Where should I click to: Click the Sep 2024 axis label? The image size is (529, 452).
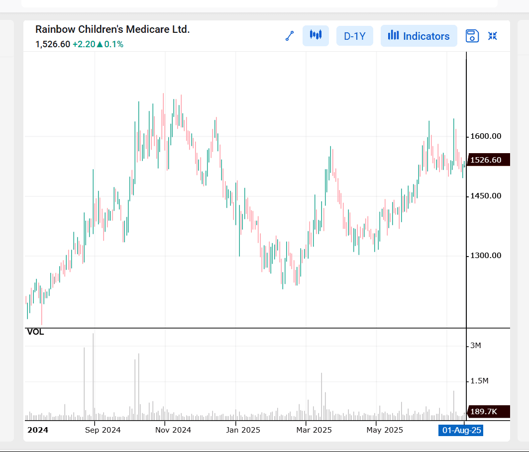(103, 430)
